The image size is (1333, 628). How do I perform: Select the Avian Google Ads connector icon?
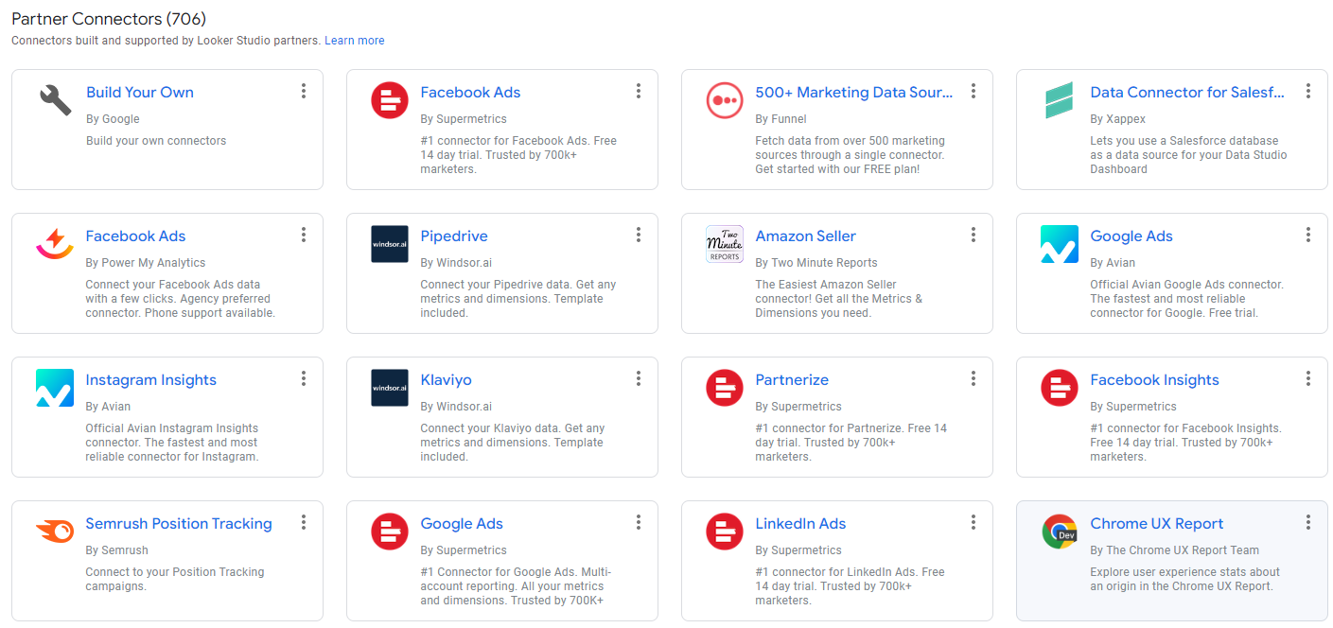coord(1059,243)
